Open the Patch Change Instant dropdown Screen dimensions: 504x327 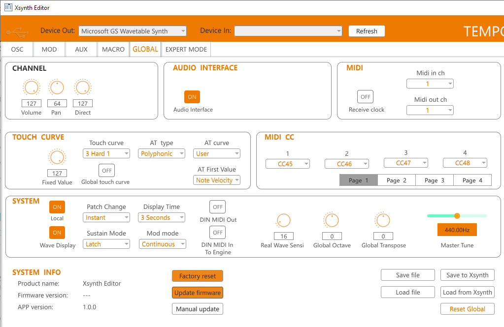106,217
